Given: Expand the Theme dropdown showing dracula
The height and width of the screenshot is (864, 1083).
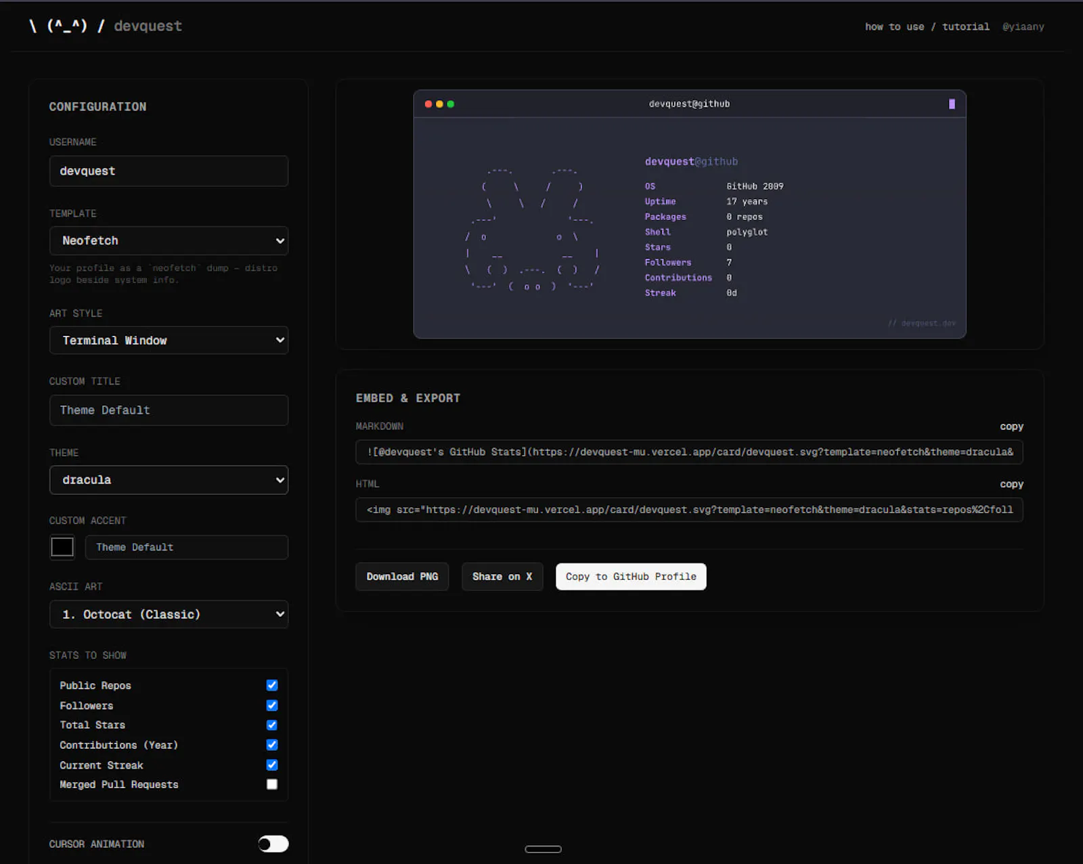Looking at the screenshot, I should [x=169, y=480].
